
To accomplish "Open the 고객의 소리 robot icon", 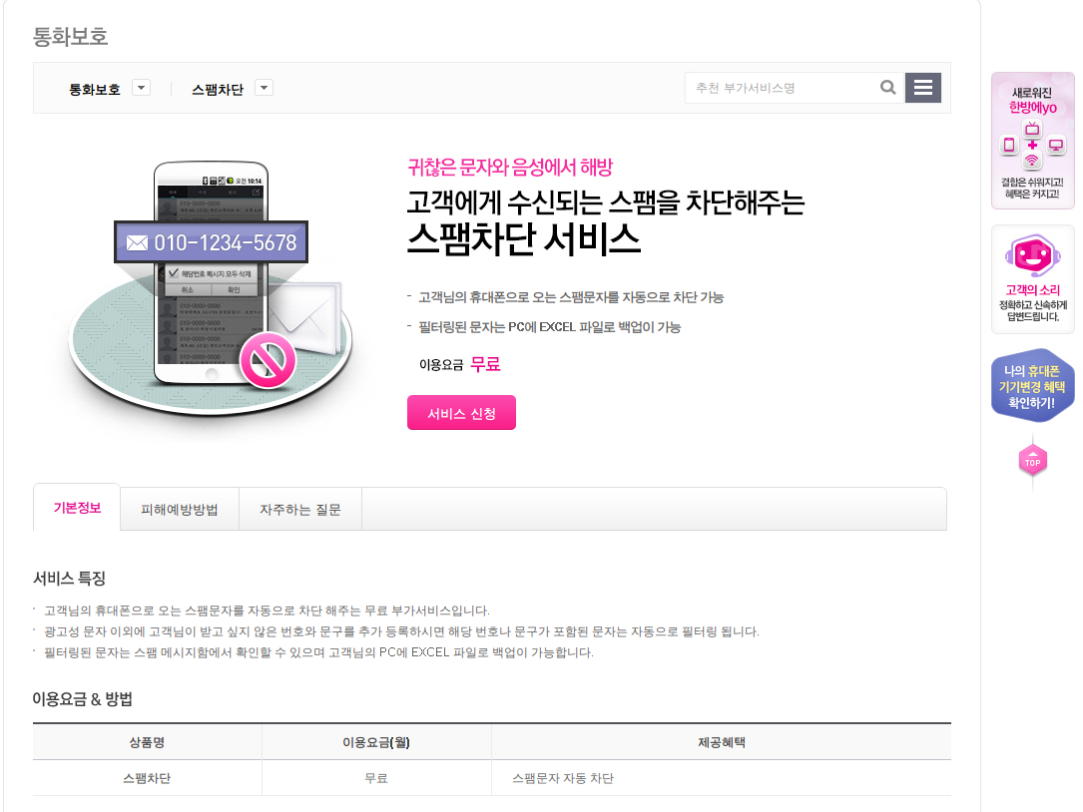I will tap(1032, 256).
